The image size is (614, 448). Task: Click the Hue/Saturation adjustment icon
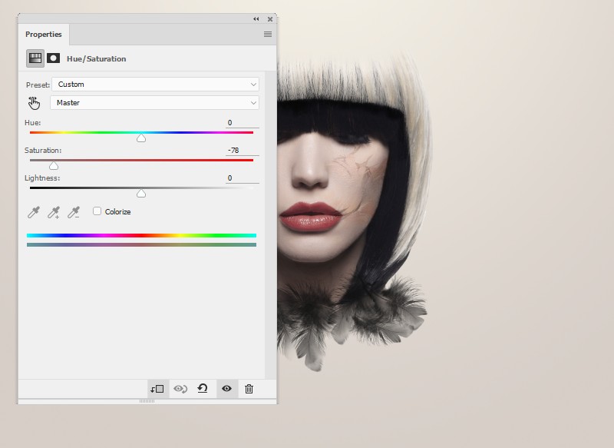point(35,58)
